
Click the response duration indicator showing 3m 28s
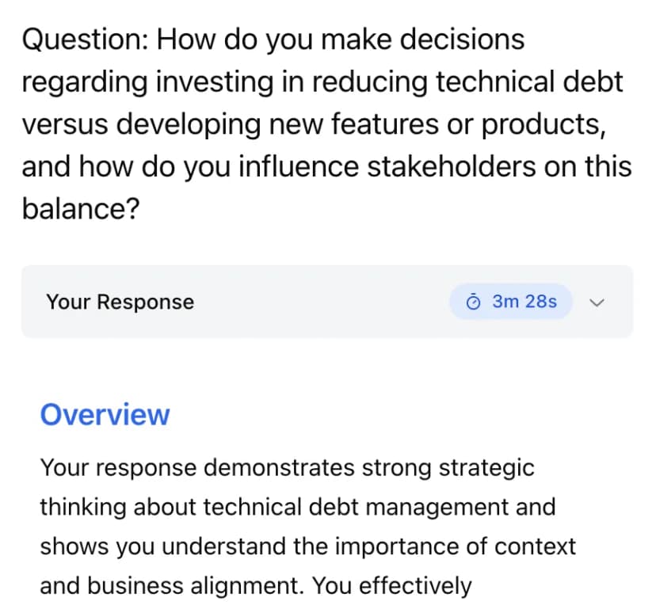coord(510,302)
